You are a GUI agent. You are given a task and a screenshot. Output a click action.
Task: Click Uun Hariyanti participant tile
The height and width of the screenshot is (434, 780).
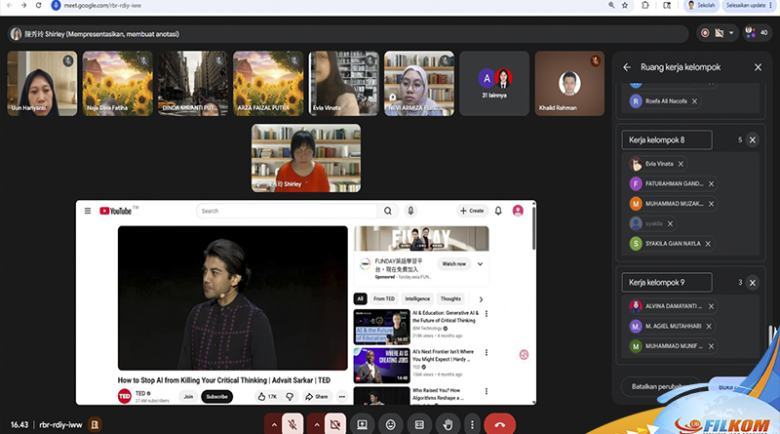(x=42, y=83)
